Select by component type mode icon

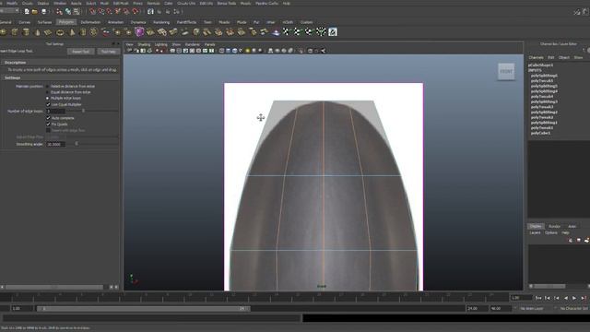77,12
